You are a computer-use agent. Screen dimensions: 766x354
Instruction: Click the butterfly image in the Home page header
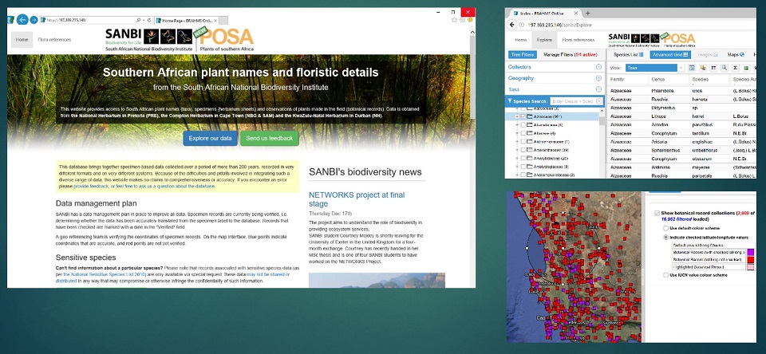169,36
